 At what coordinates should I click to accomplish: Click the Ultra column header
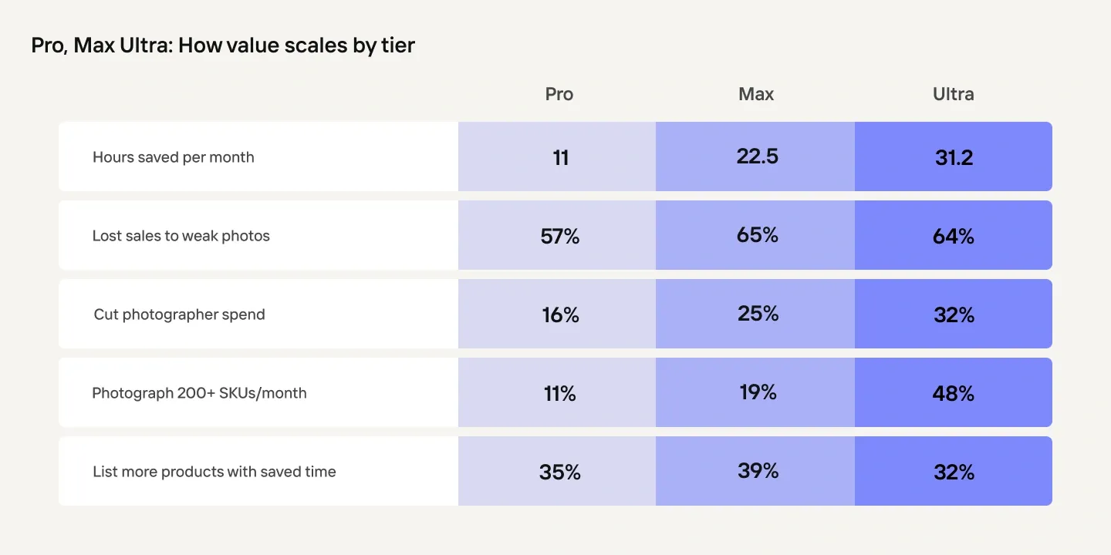[x=954, y=94]
